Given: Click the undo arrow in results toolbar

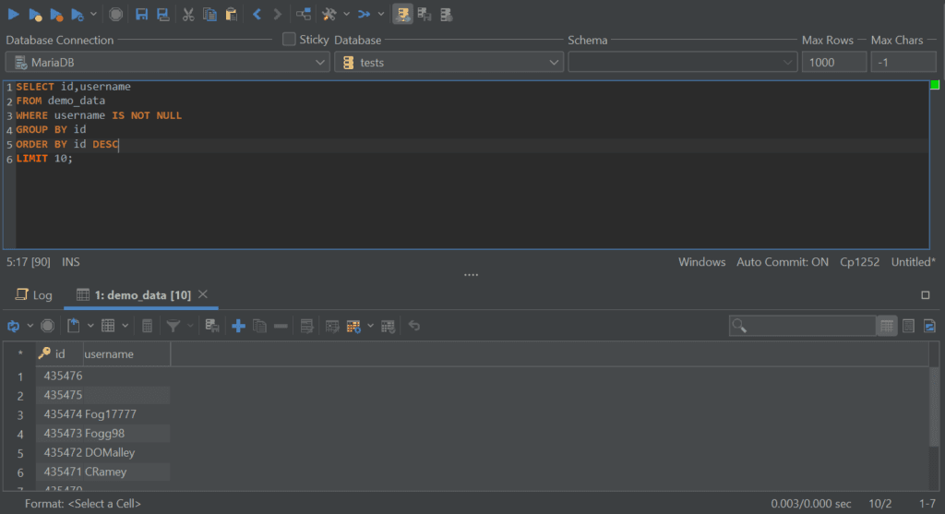Looking at the screenshot, I should [x=414, y=326].
